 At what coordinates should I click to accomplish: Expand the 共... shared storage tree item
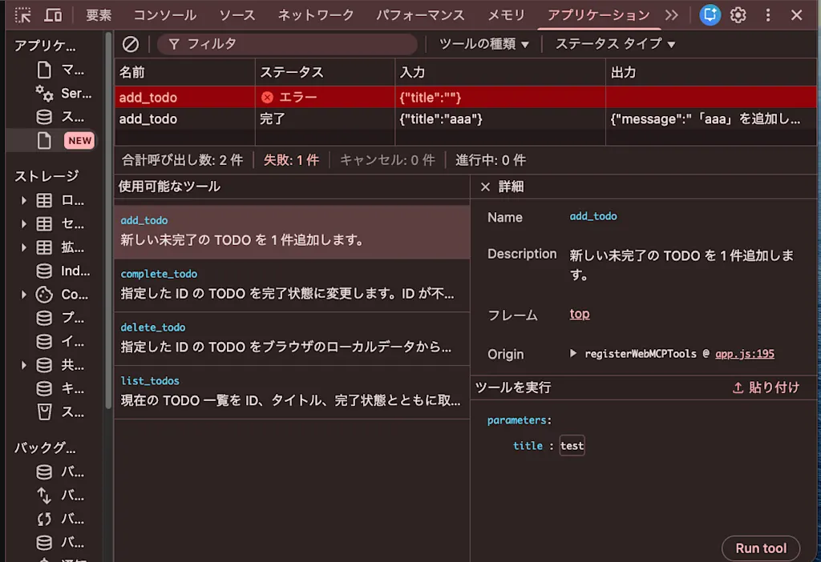(x=23, y=365)
